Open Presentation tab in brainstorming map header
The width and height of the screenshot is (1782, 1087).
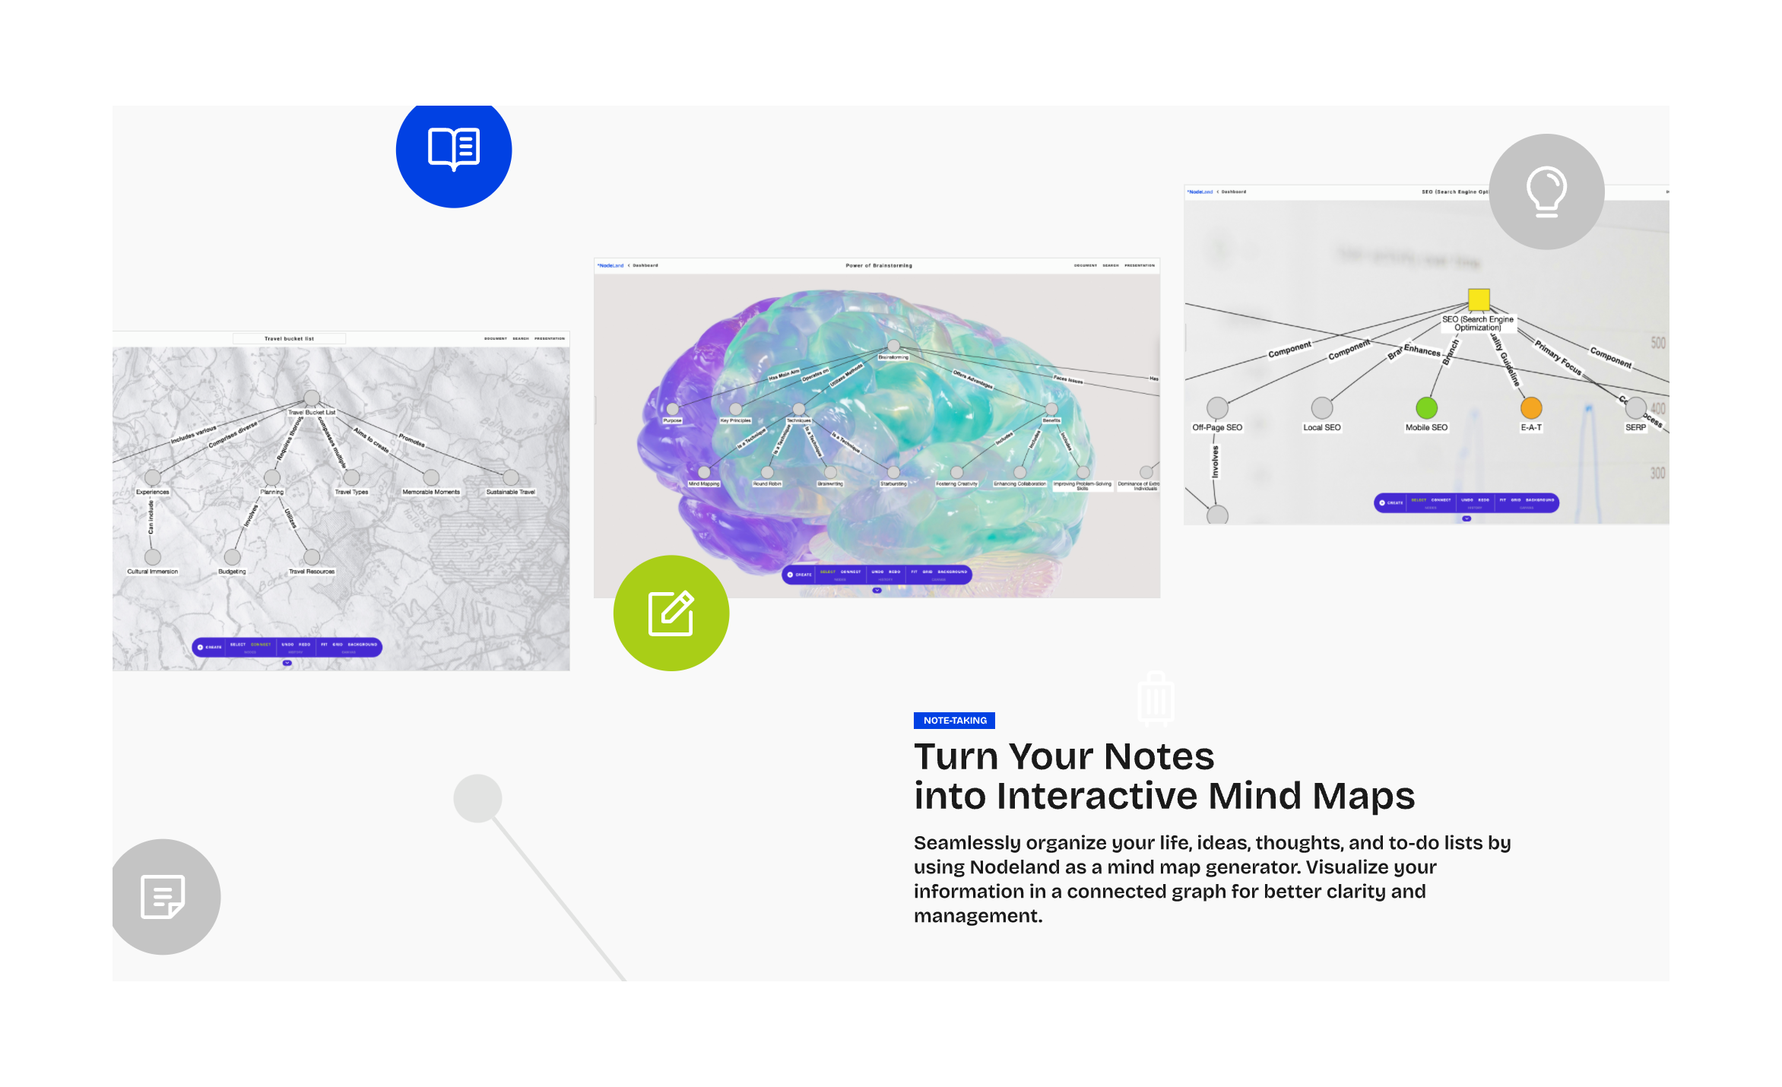click(1139, 265)
